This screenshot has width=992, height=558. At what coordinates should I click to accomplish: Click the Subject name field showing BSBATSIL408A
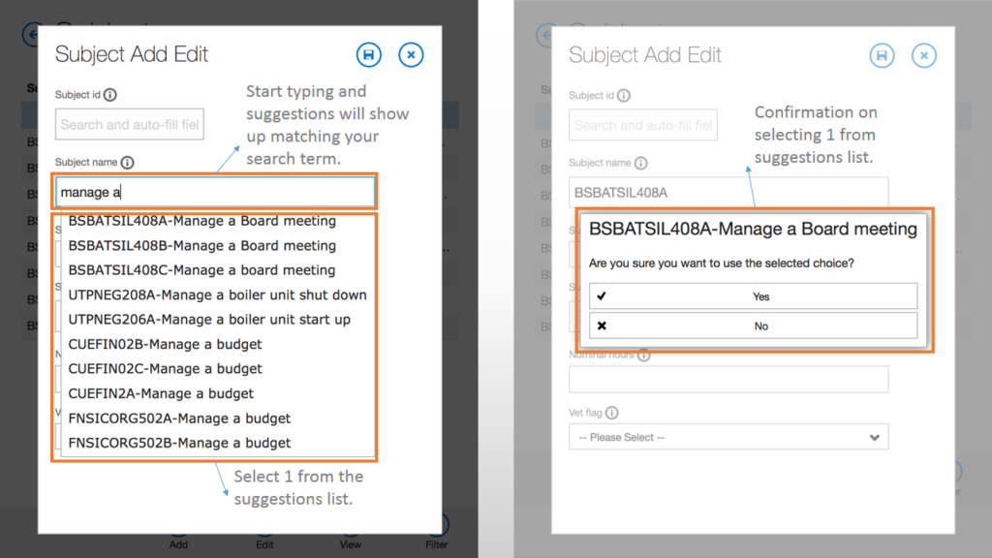[728, 192]
